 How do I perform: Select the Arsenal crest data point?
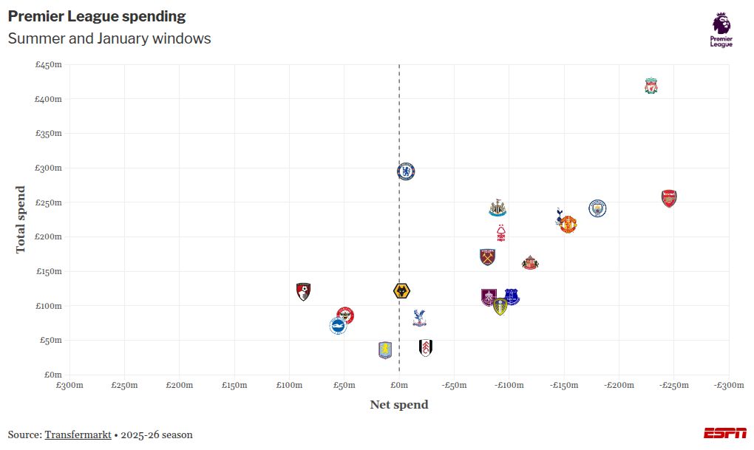(x=669, y=198)
